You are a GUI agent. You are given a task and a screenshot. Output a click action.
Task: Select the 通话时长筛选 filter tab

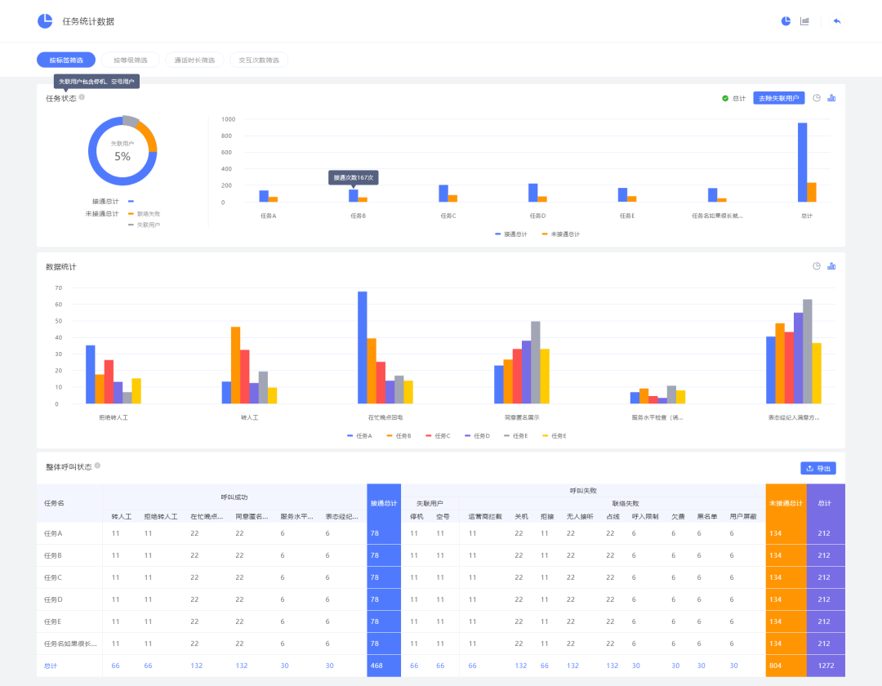click(x=194, y=60)
